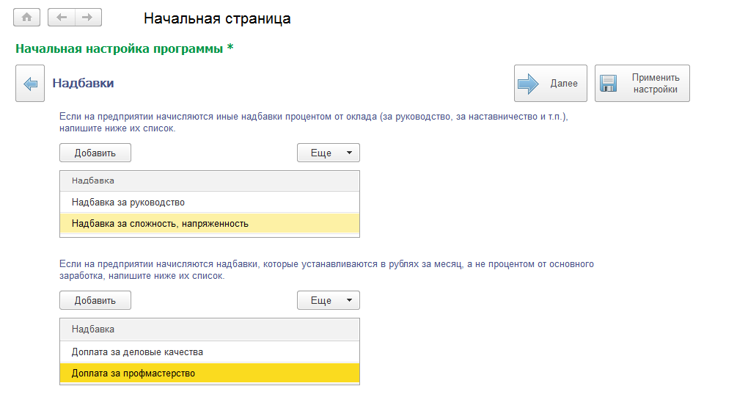The image size is (748, 397).
Task: Click the Надбавка column header in upper table
Action: tap(209, 181)
